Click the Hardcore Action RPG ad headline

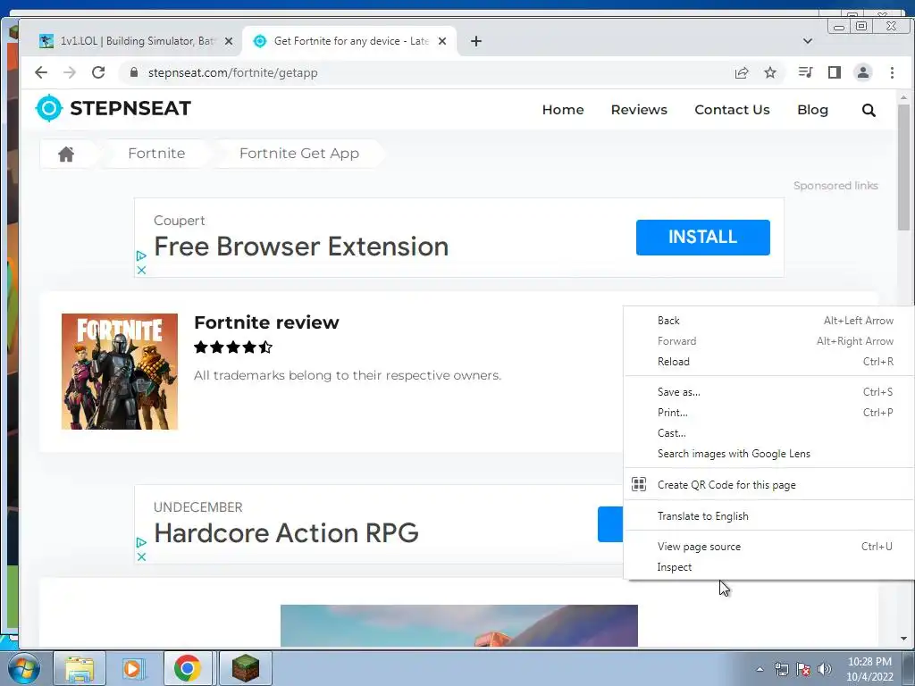[286, 532]
